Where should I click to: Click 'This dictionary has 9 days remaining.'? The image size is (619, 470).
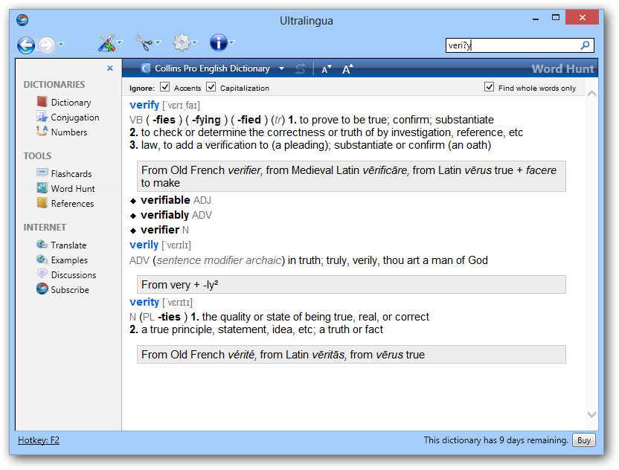(495, 440)
